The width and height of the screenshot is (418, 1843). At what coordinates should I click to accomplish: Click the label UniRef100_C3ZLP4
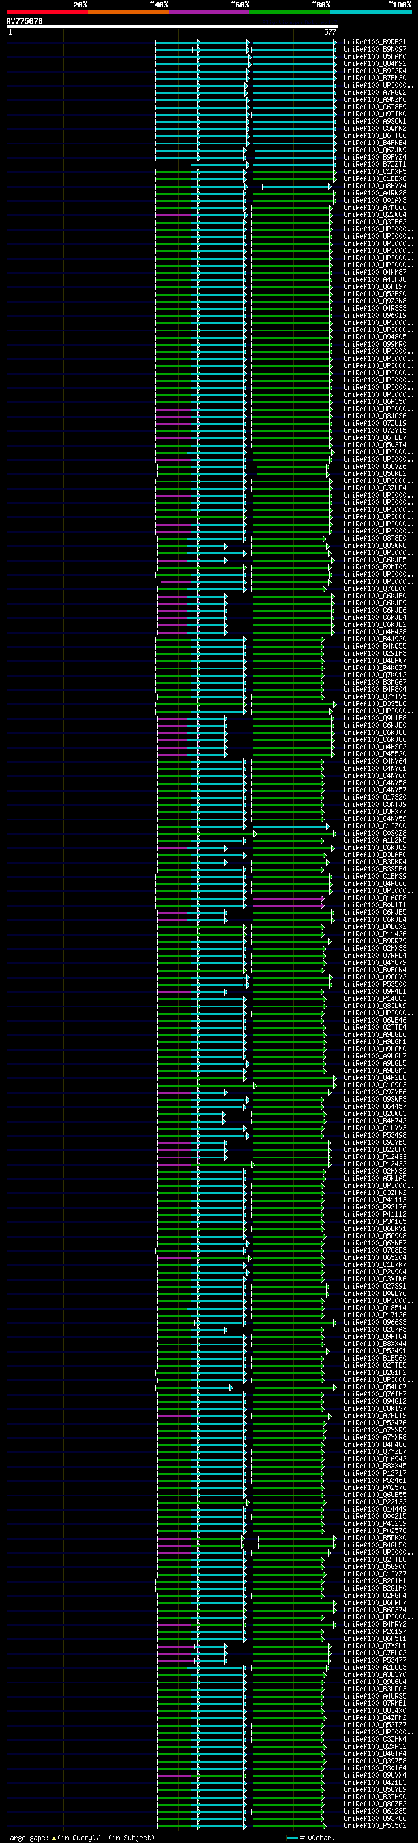coord(375,488)
